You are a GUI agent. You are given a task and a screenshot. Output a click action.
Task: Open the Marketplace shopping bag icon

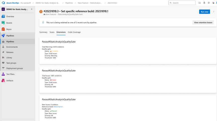pyautogui.click(x=204, y=3)
